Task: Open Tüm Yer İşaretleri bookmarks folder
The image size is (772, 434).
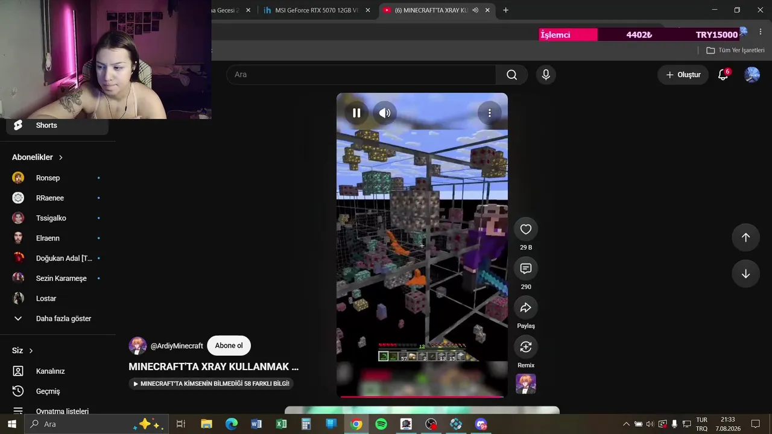Action: (735, 51)
